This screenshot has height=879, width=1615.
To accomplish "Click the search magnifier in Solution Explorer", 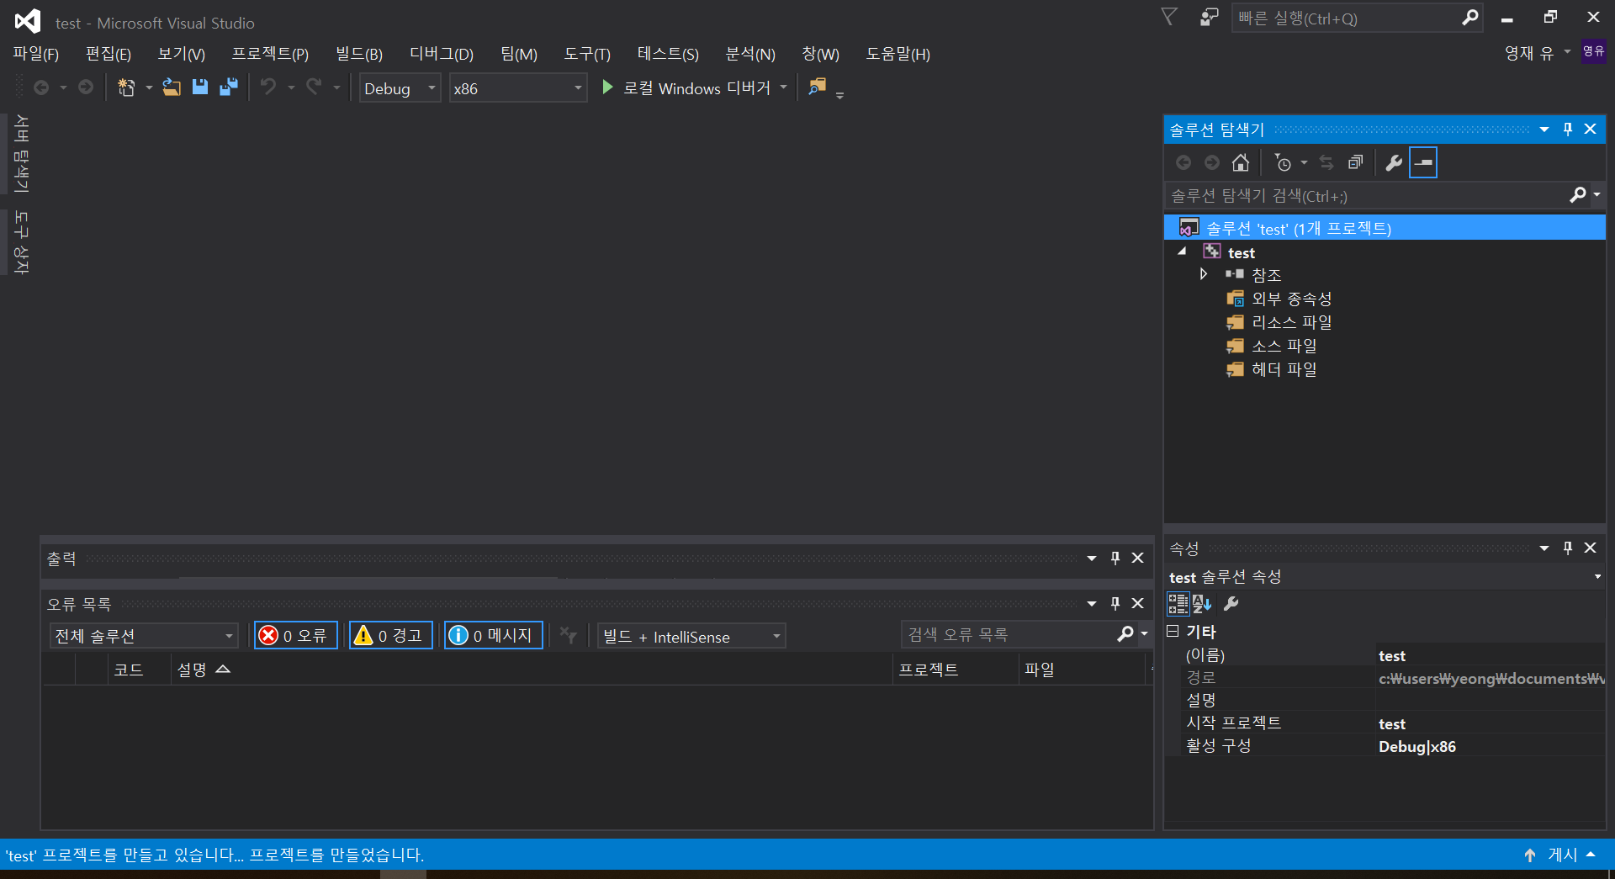I will [1578, 195].
